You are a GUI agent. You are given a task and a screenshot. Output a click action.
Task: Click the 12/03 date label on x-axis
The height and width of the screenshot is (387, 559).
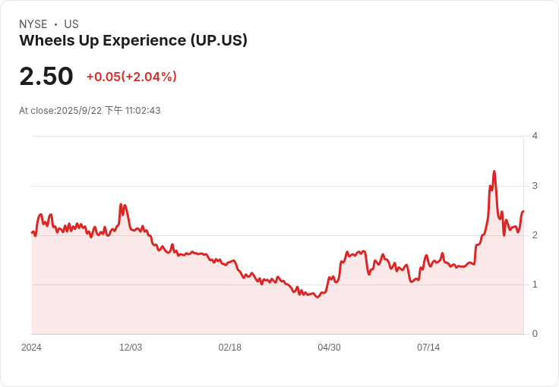(131, 348)
